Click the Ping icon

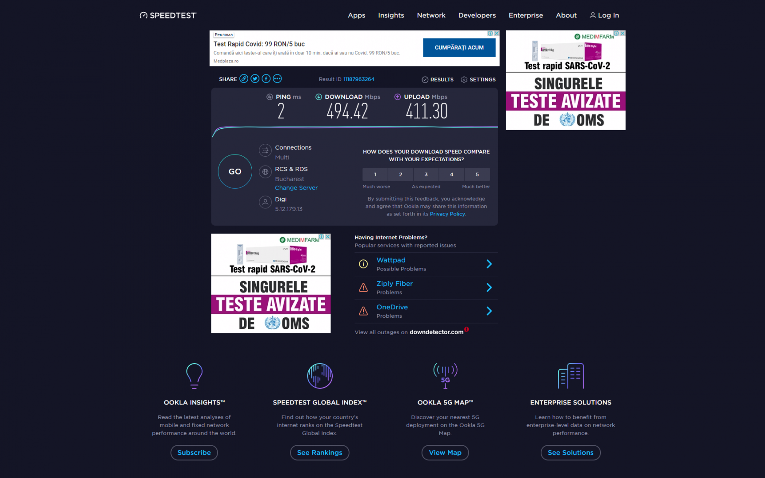pyautogui.click(x=269, y=97)
